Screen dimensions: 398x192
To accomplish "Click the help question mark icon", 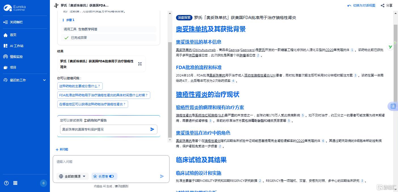I will click(x=6, y=183).
